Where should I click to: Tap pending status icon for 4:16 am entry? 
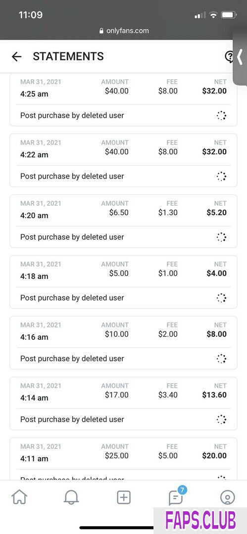click(x=221, y=358)
